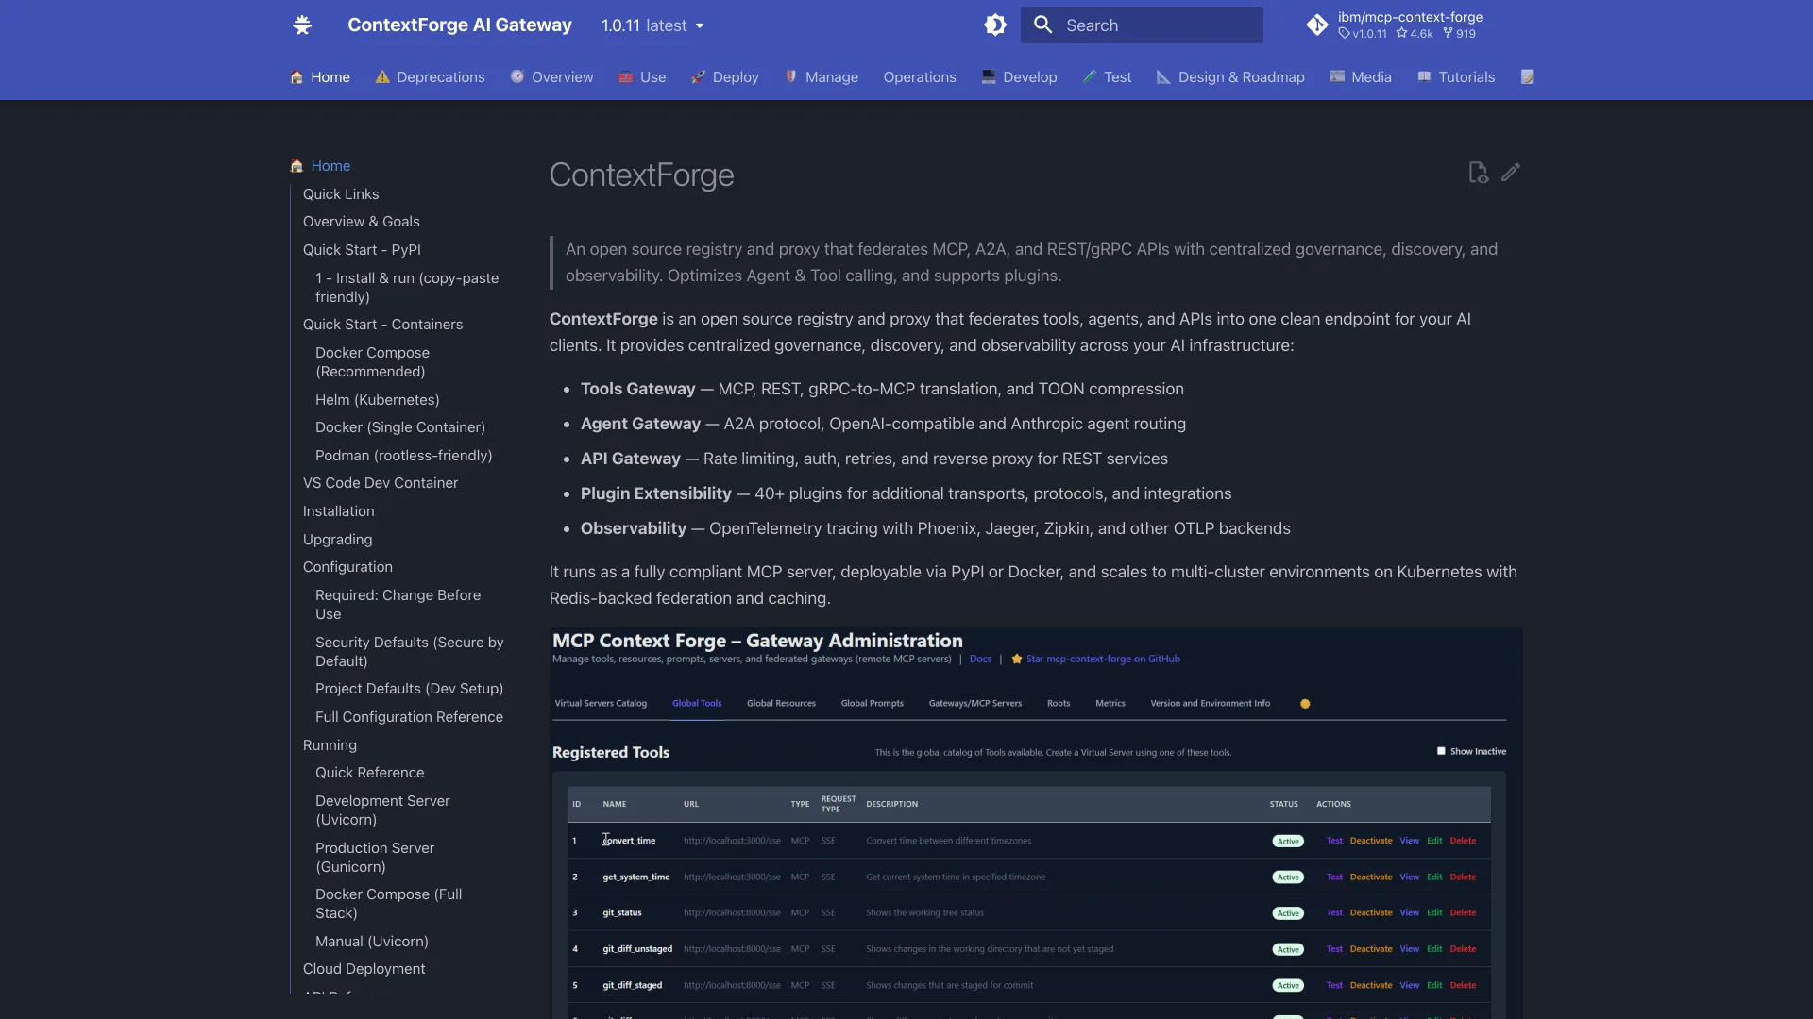
Task: Click the view page source icon
Action: point(1478,173)
